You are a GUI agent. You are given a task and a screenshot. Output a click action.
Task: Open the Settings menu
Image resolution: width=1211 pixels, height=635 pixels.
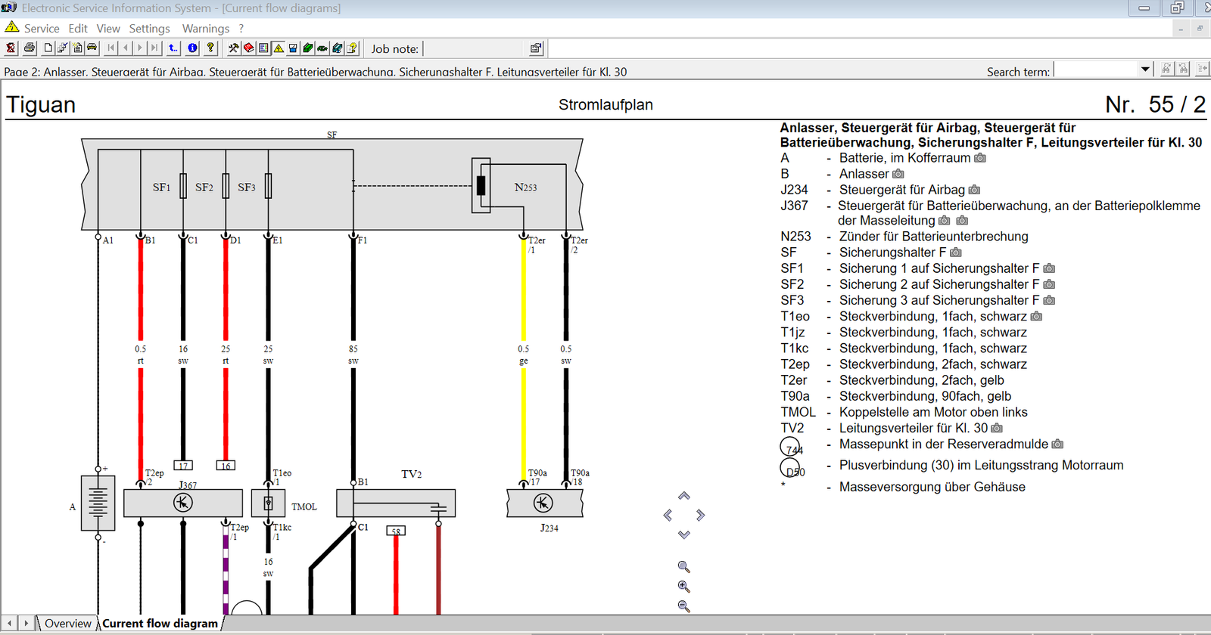point(149,29)
